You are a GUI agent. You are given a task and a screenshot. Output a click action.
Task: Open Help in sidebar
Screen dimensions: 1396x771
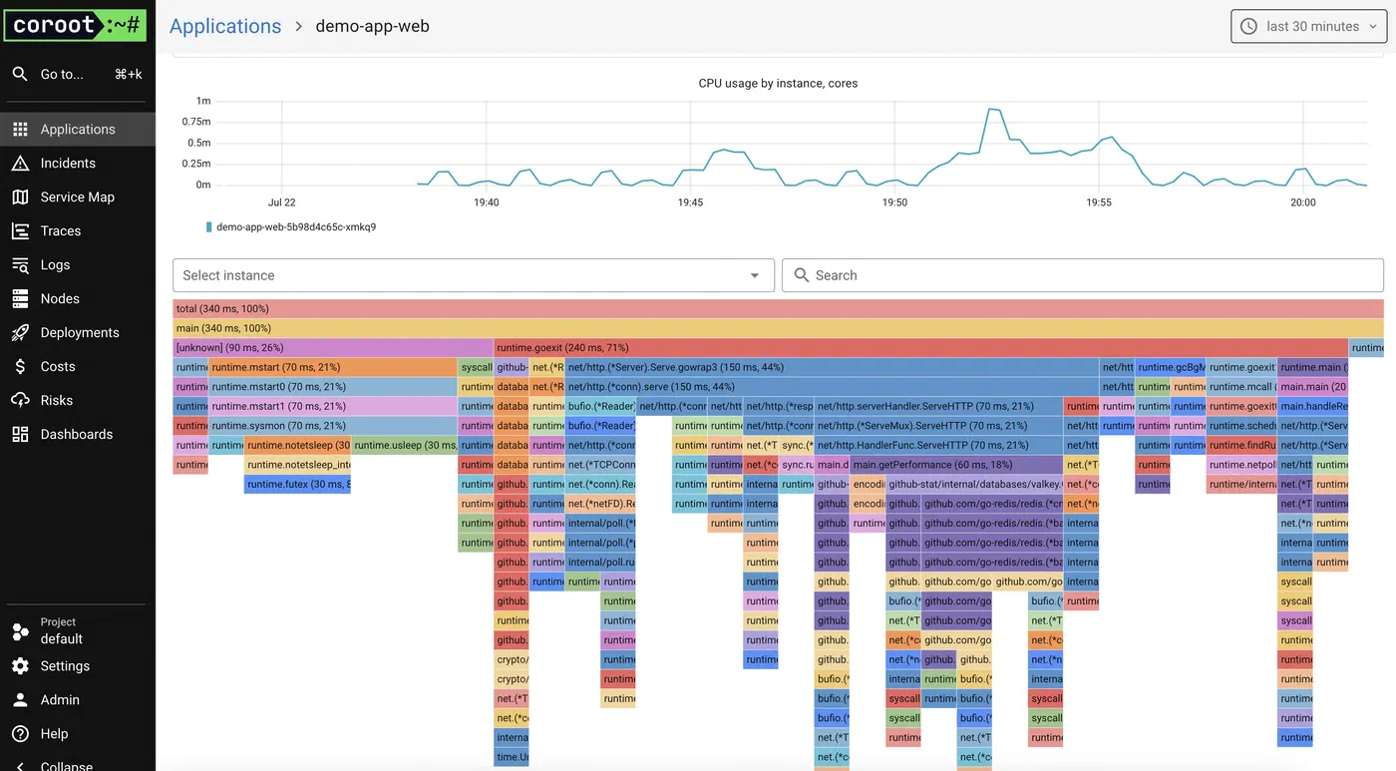click(x=78, y=733)
